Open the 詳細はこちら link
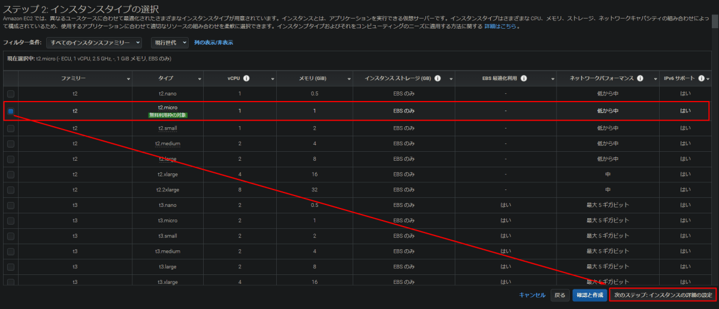 point(500,27)
